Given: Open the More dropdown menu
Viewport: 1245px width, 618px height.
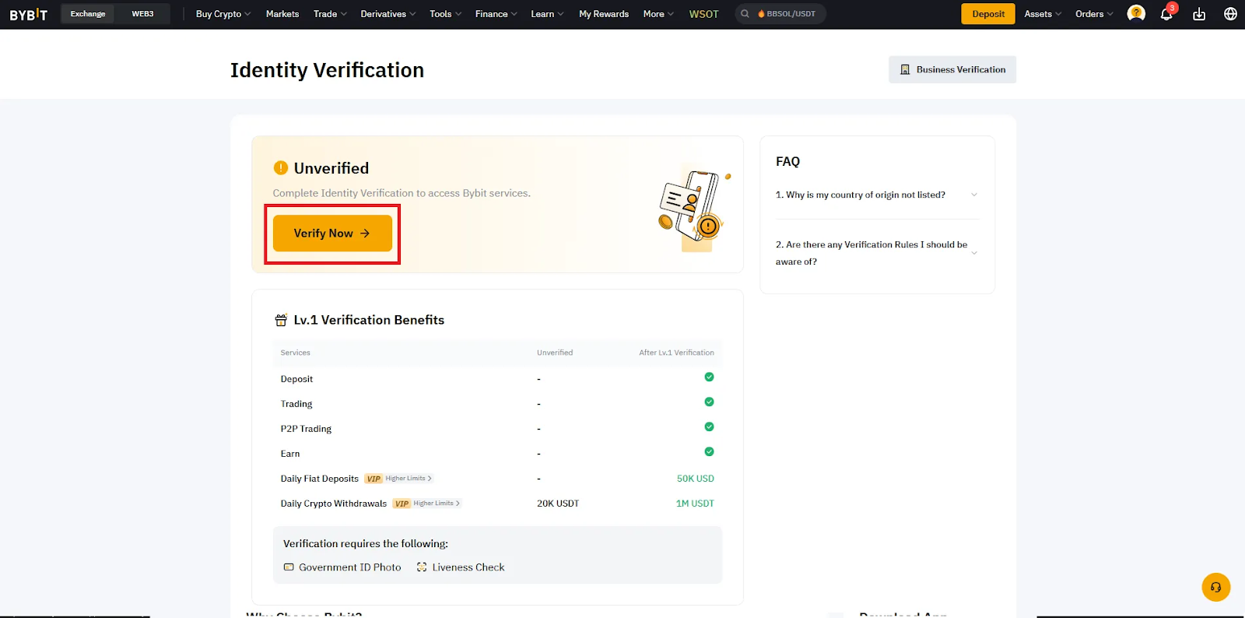Looking at the screenshot, I should point(658,14).
